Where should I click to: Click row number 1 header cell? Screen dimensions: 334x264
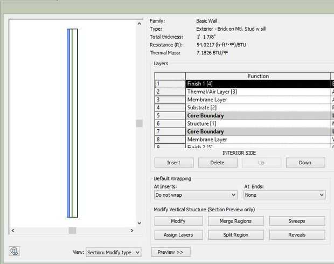tap(170, 84)
